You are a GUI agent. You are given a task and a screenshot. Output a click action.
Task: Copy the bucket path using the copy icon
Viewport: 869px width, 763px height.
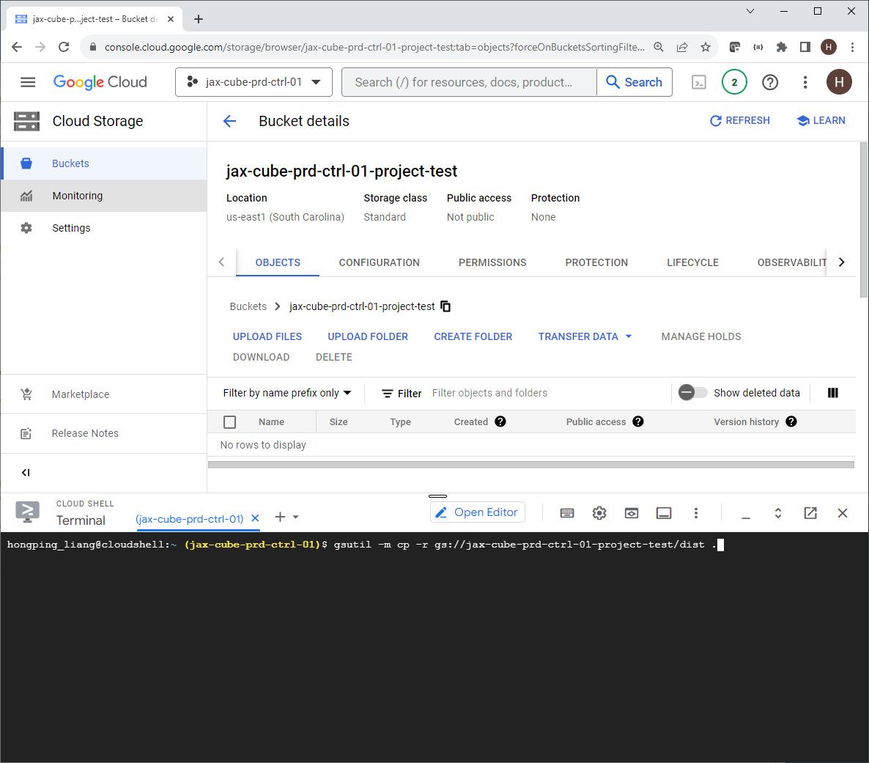click(445, 306)
